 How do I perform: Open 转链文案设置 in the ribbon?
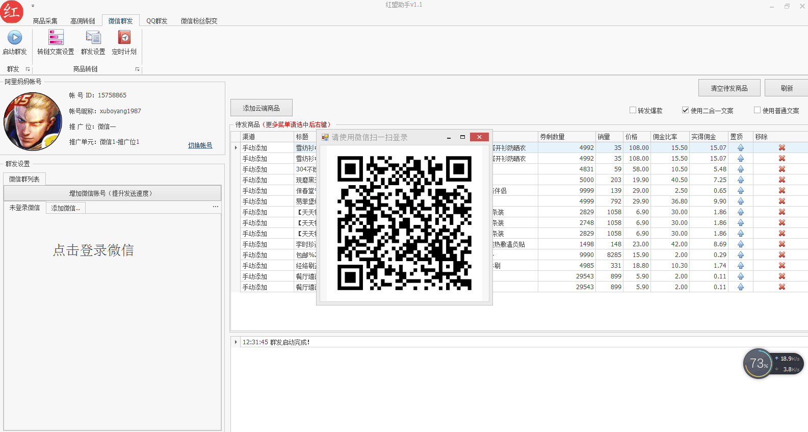[x=56, y=42]
